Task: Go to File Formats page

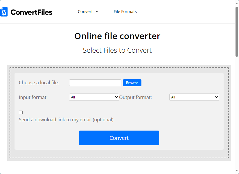Action: (x=125, y=12)
